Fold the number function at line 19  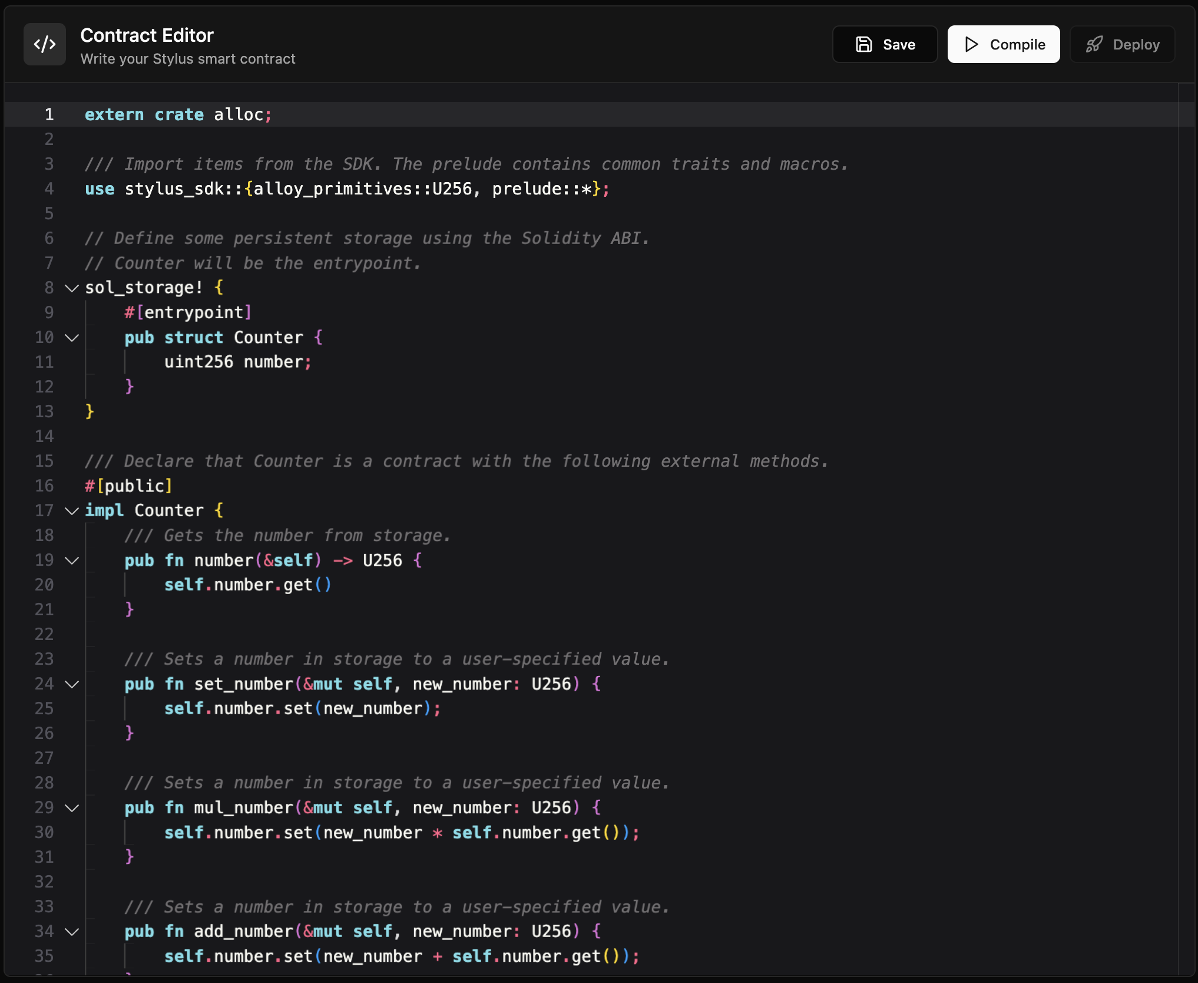pos(72,560)
